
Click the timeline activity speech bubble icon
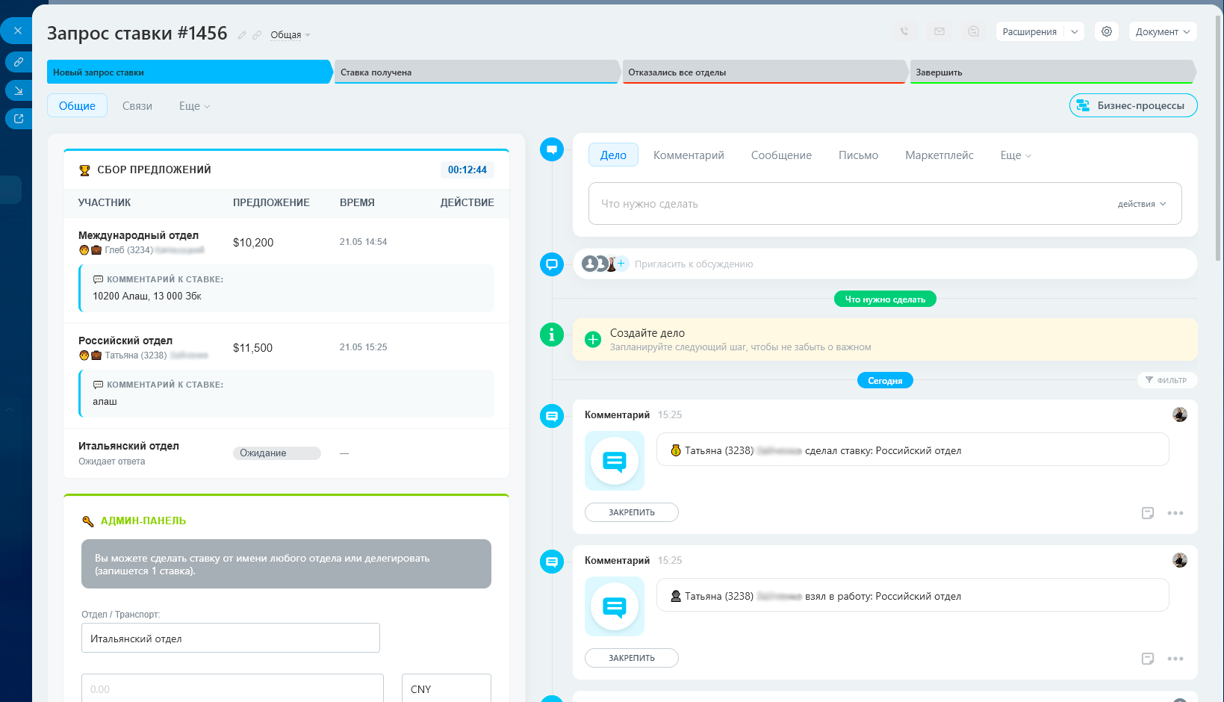(x=552, y=149)
